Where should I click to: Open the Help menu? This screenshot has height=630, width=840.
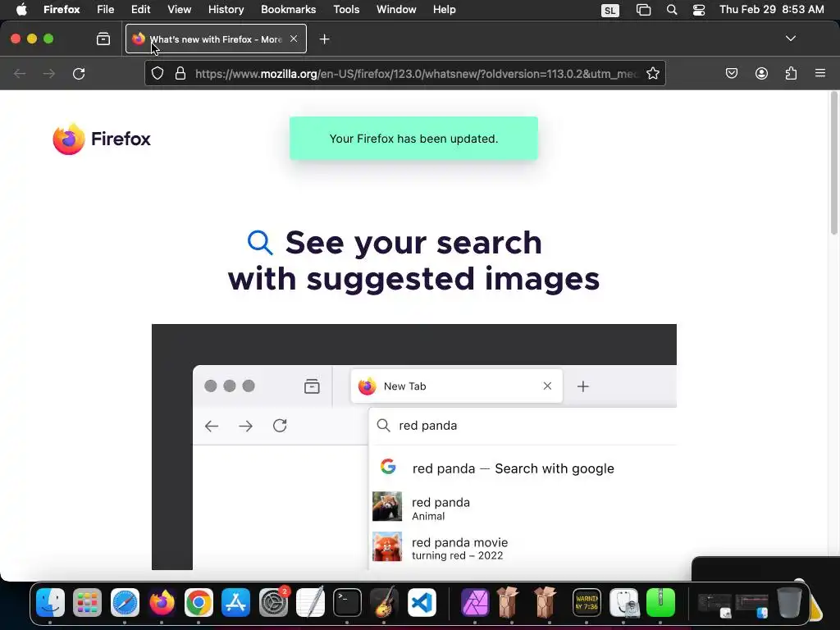pos(444,10)
